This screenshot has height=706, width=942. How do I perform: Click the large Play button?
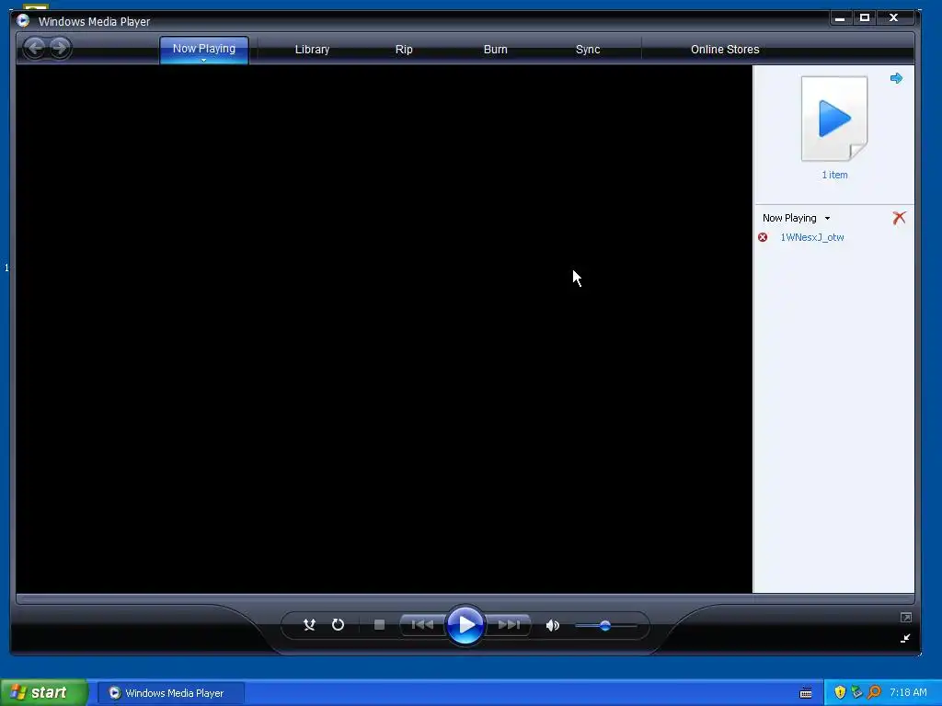[465, 625]
